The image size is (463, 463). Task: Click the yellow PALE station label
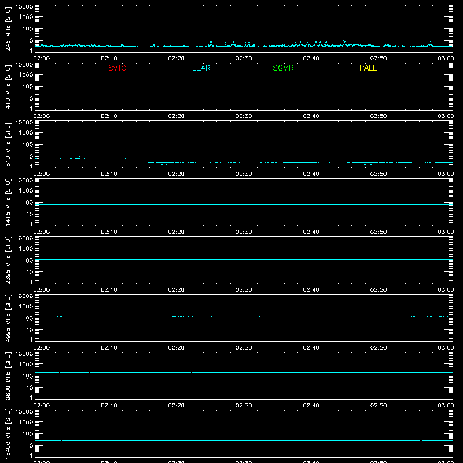point(368,68)
